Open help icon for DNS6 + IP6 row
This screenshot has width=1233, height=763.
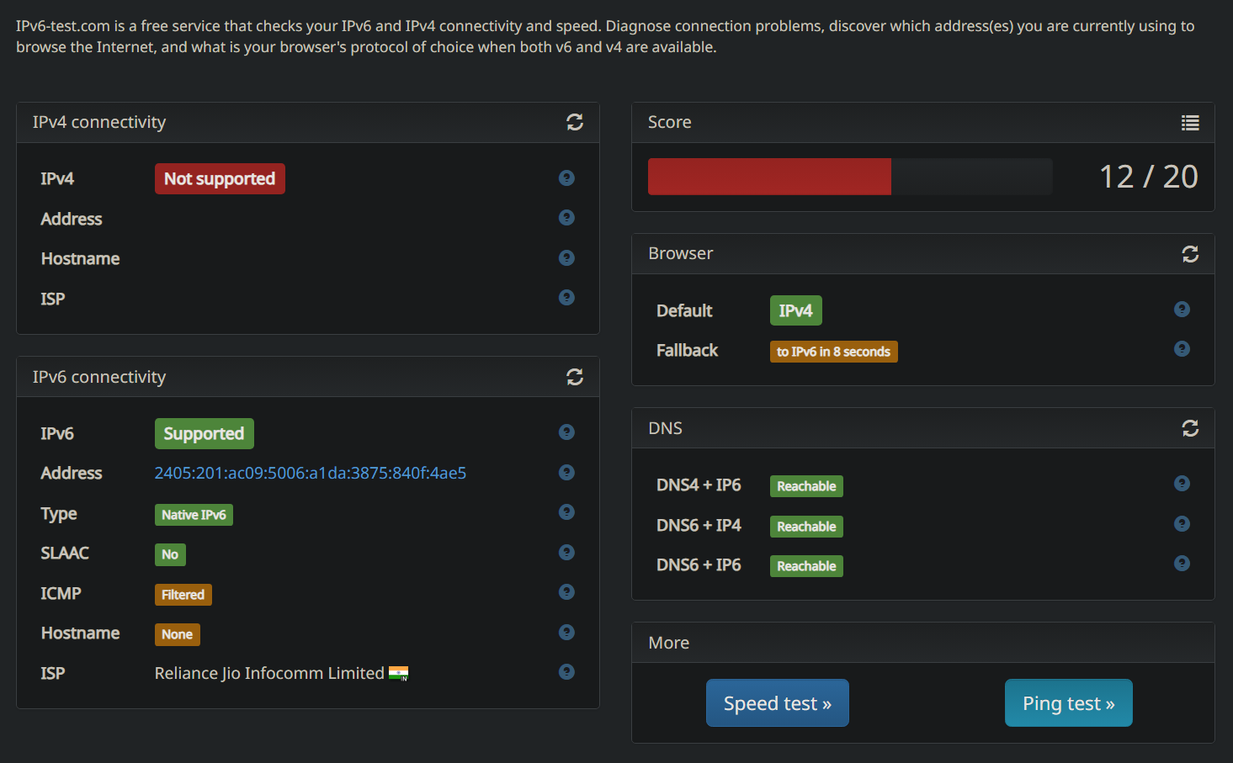click(1182, 563)
